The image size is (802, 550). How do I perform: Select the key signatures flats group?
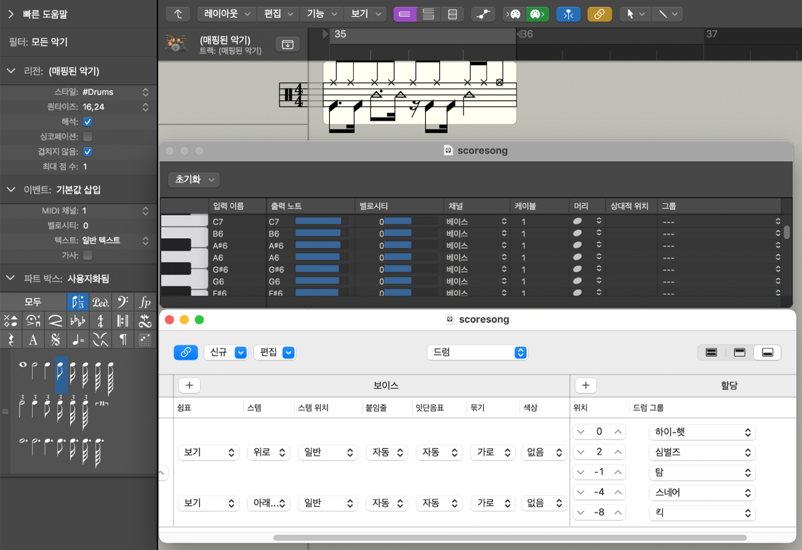coord(78,321)
